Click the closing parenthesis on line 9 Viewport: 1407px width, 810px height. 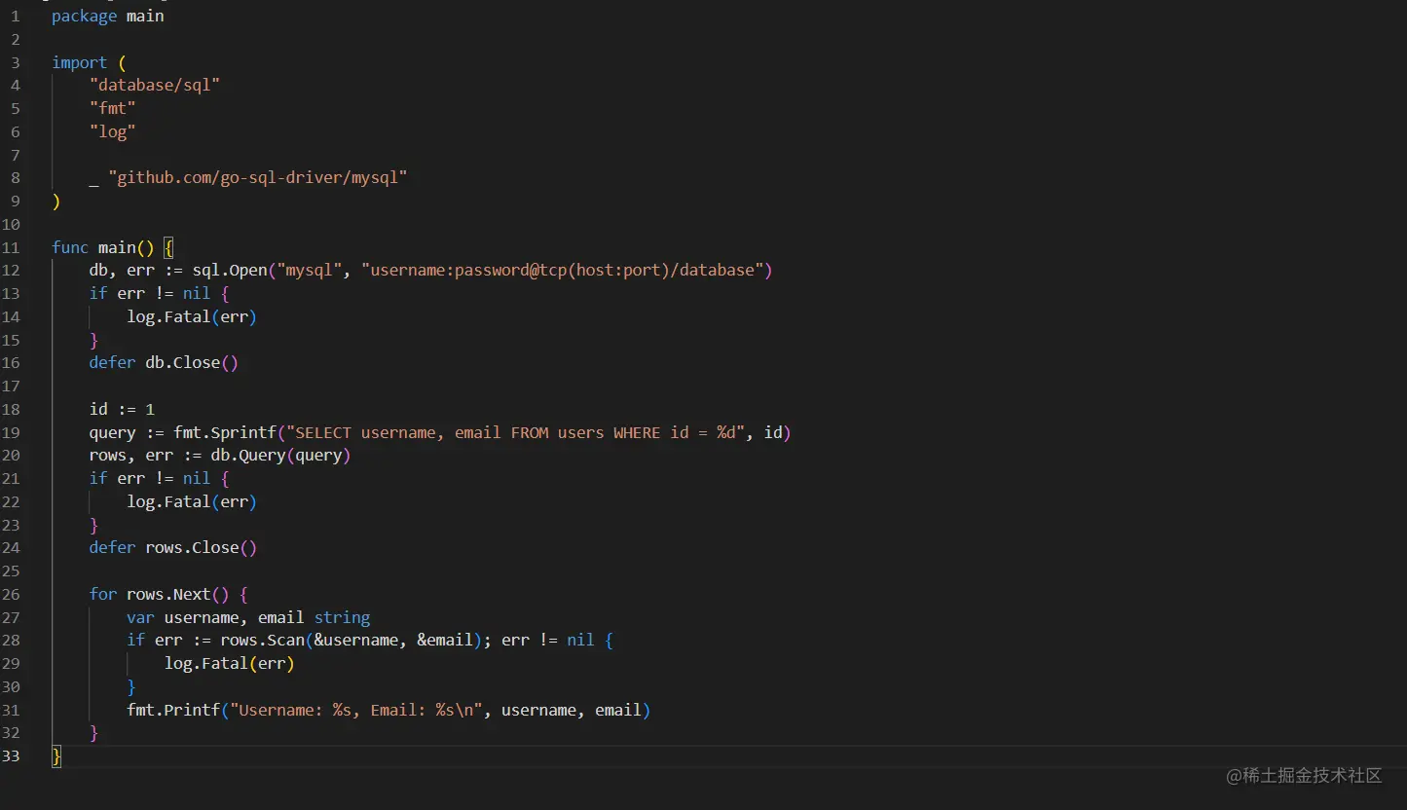pos(56,201)
